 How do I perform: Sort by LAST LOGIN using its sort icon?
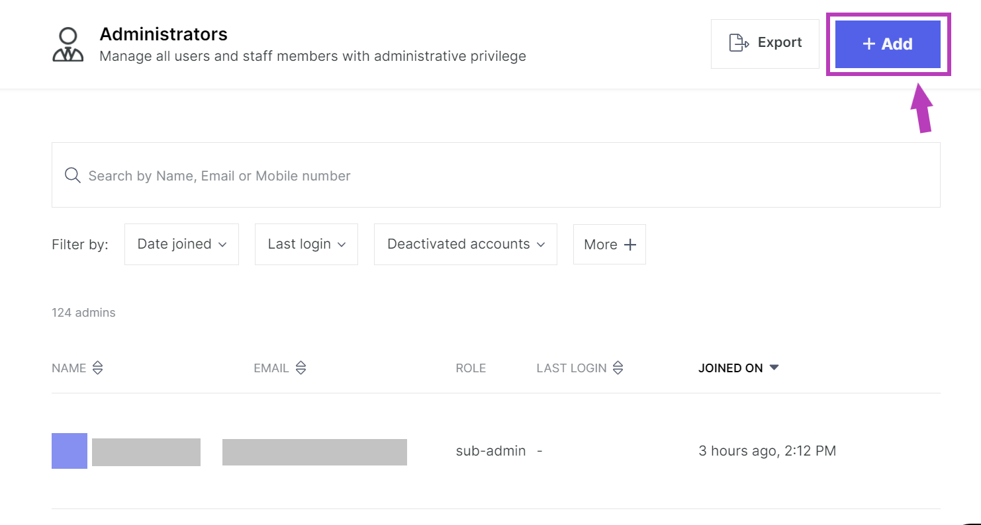(x=618, y=368)
